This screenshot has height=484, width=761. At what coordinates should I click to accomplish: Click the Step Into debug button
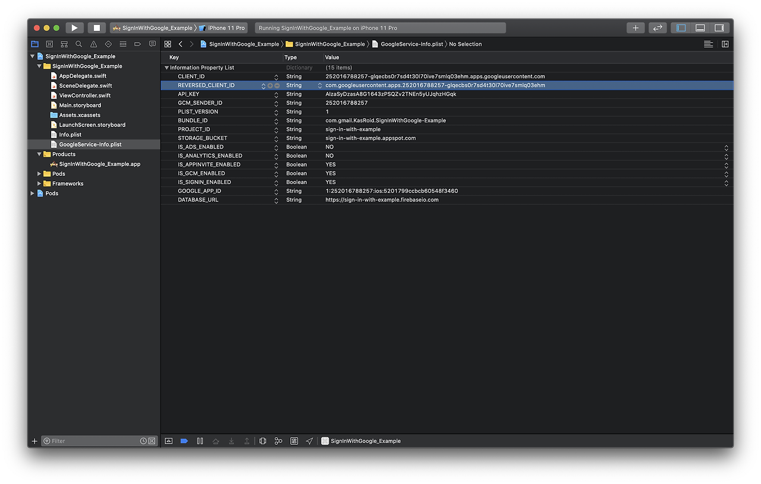(231, 441)
